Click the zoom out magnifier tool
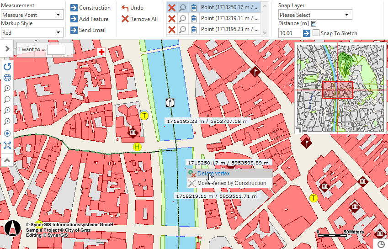 pyautogui.click(x=7, y=100)
